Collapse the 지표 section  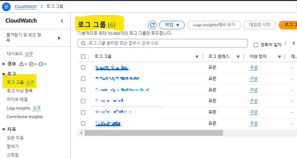pos(4,129)
